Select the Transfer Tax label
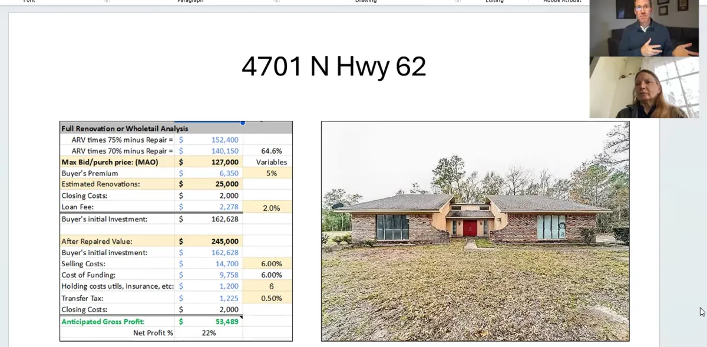 coord(82,298)
